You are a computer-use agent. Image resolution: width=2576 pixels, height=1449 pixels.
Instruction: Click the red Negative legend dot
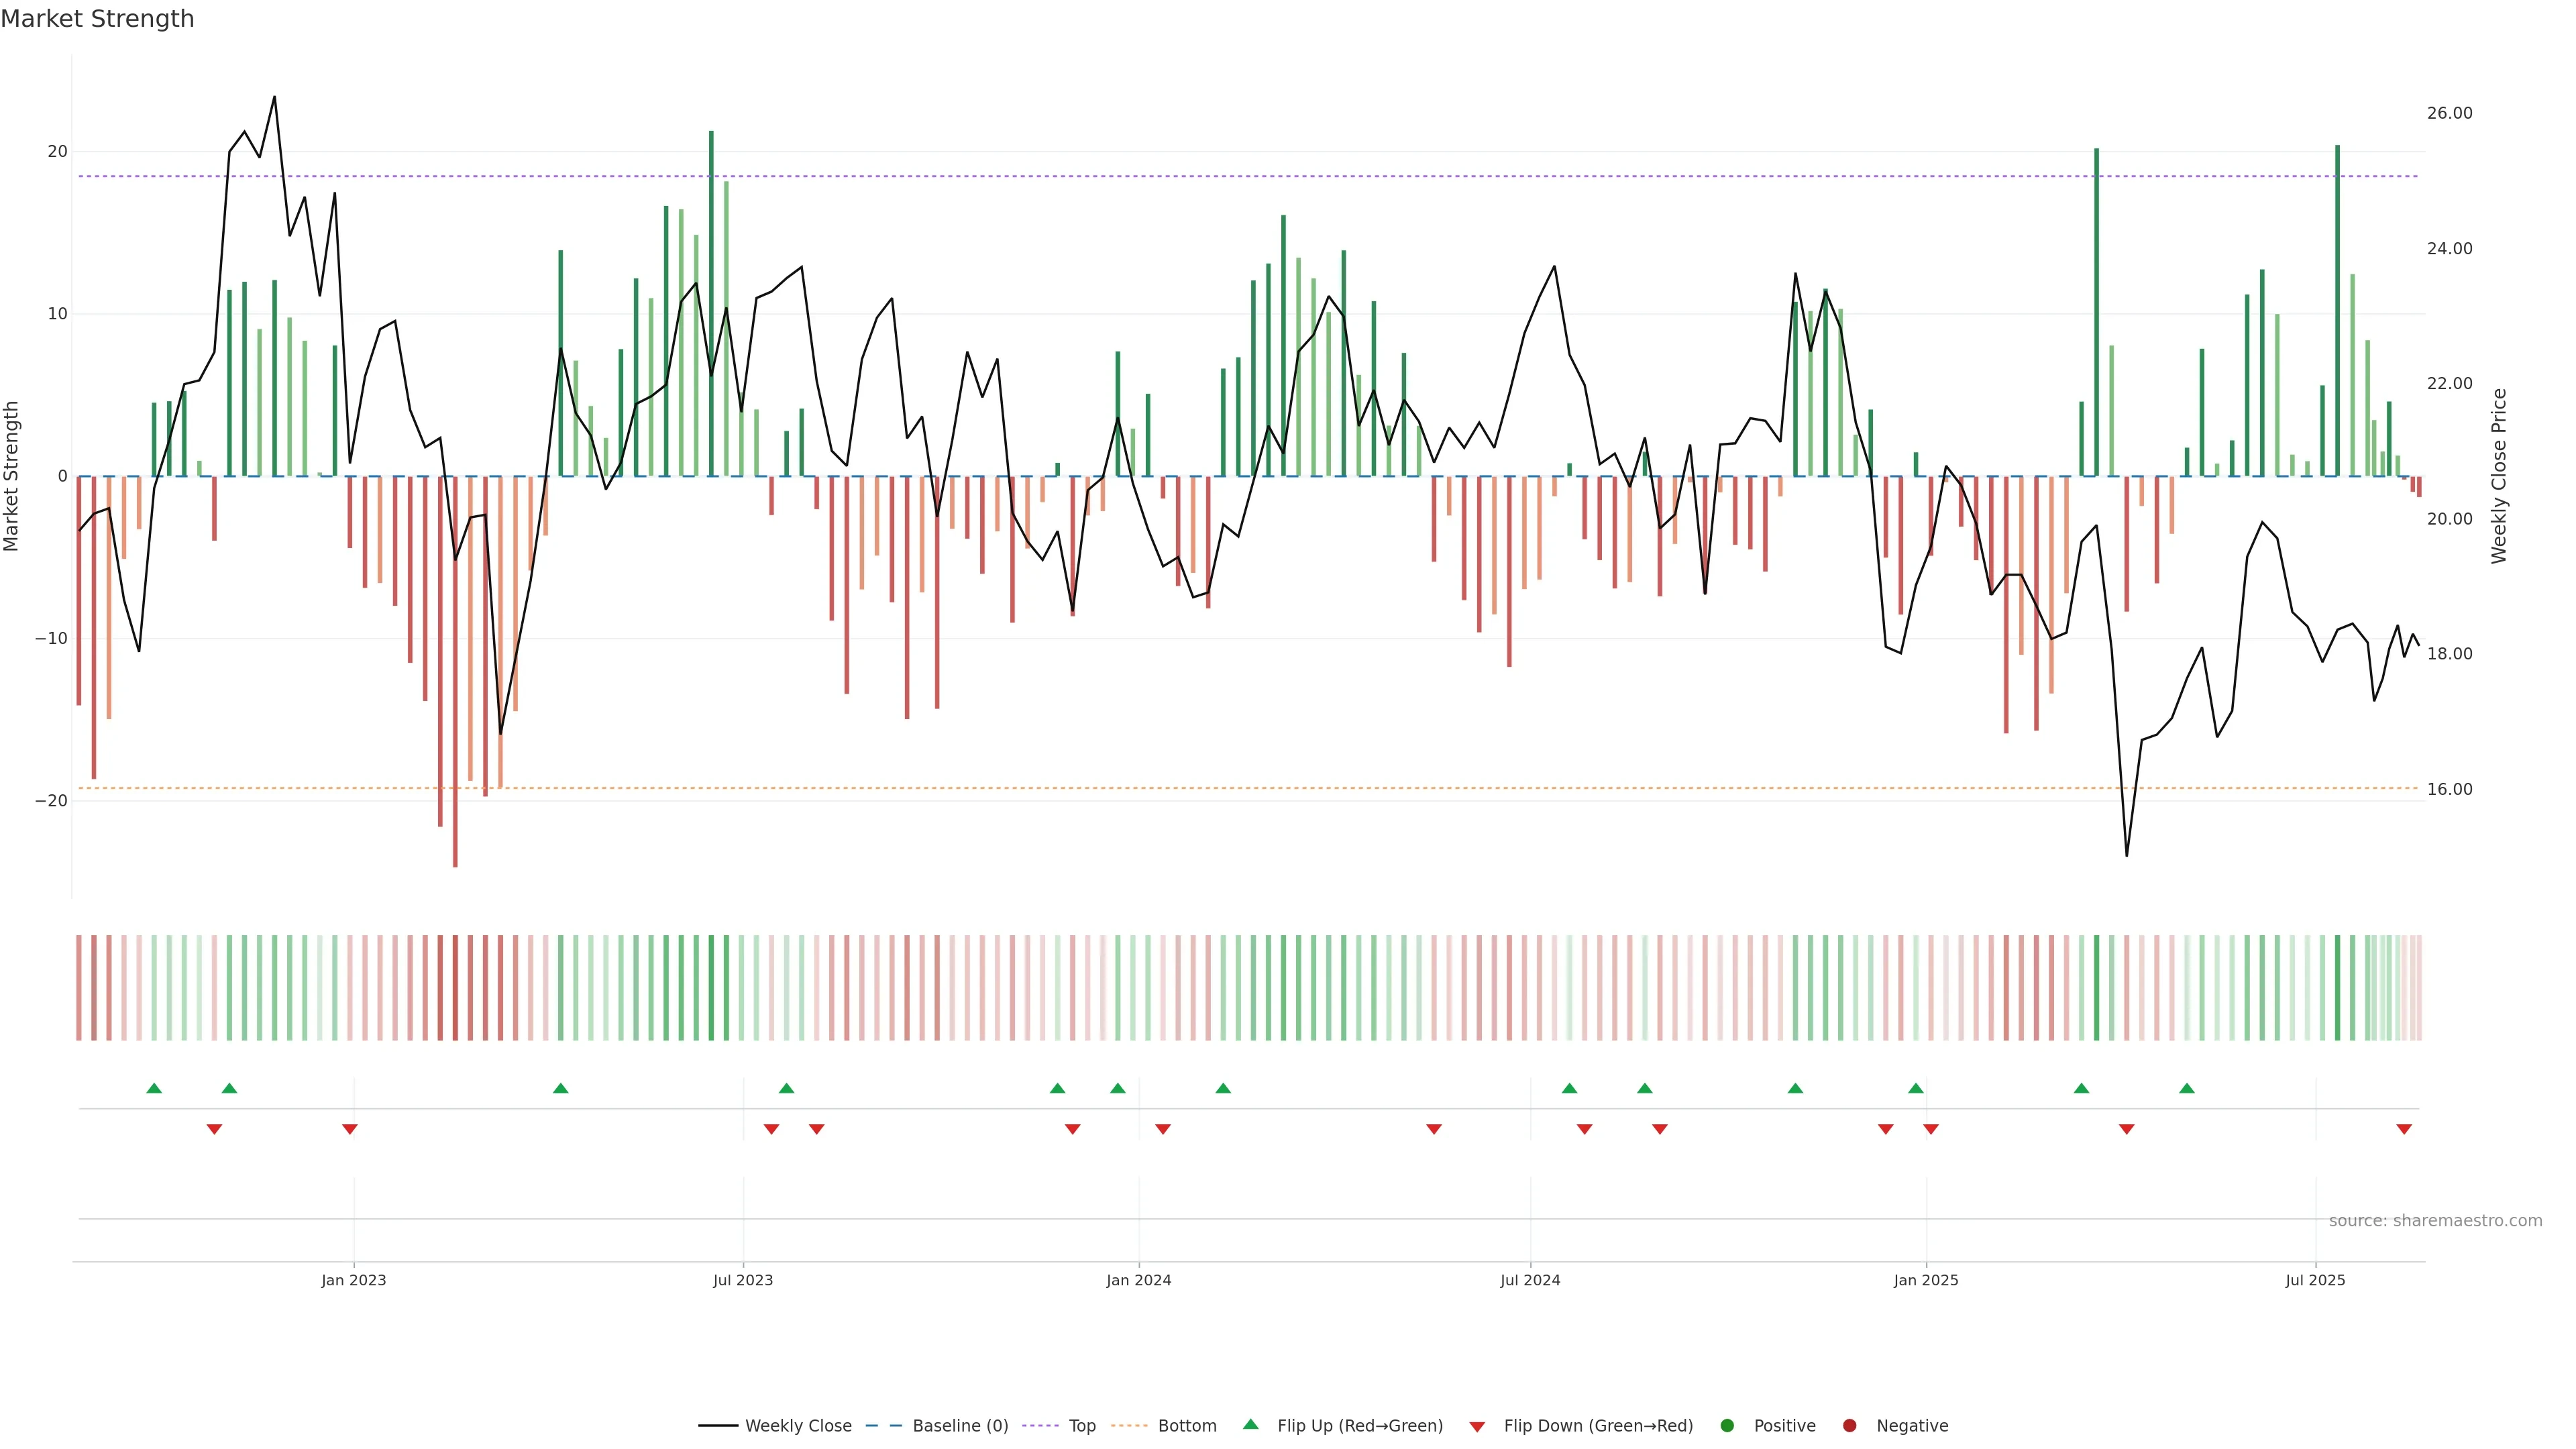[1849, 1426]
